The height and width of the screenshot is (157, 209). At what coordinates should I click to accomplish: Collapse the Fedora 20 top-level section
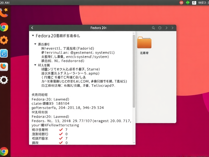pyautogui.click(x=33, y=36)
